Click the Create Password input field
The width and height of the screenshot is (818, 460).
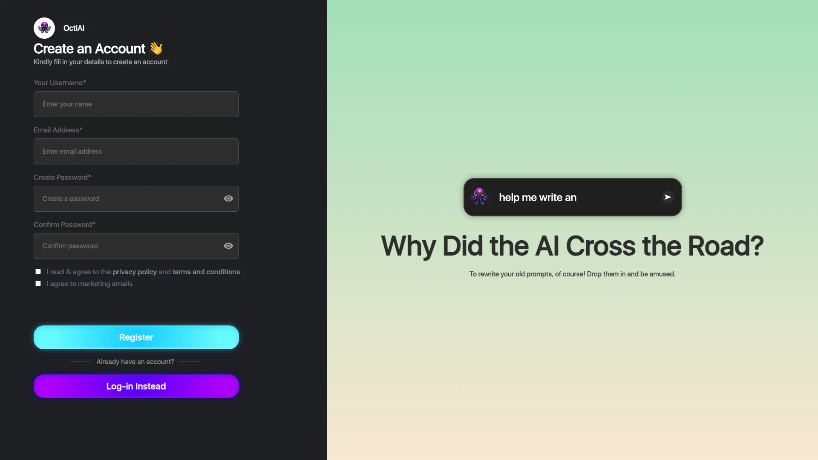pos(135,198)
